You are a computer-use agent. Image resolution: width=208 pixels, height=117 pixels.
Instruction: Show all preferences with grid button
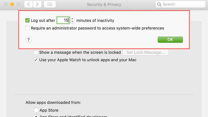[50, 4]
